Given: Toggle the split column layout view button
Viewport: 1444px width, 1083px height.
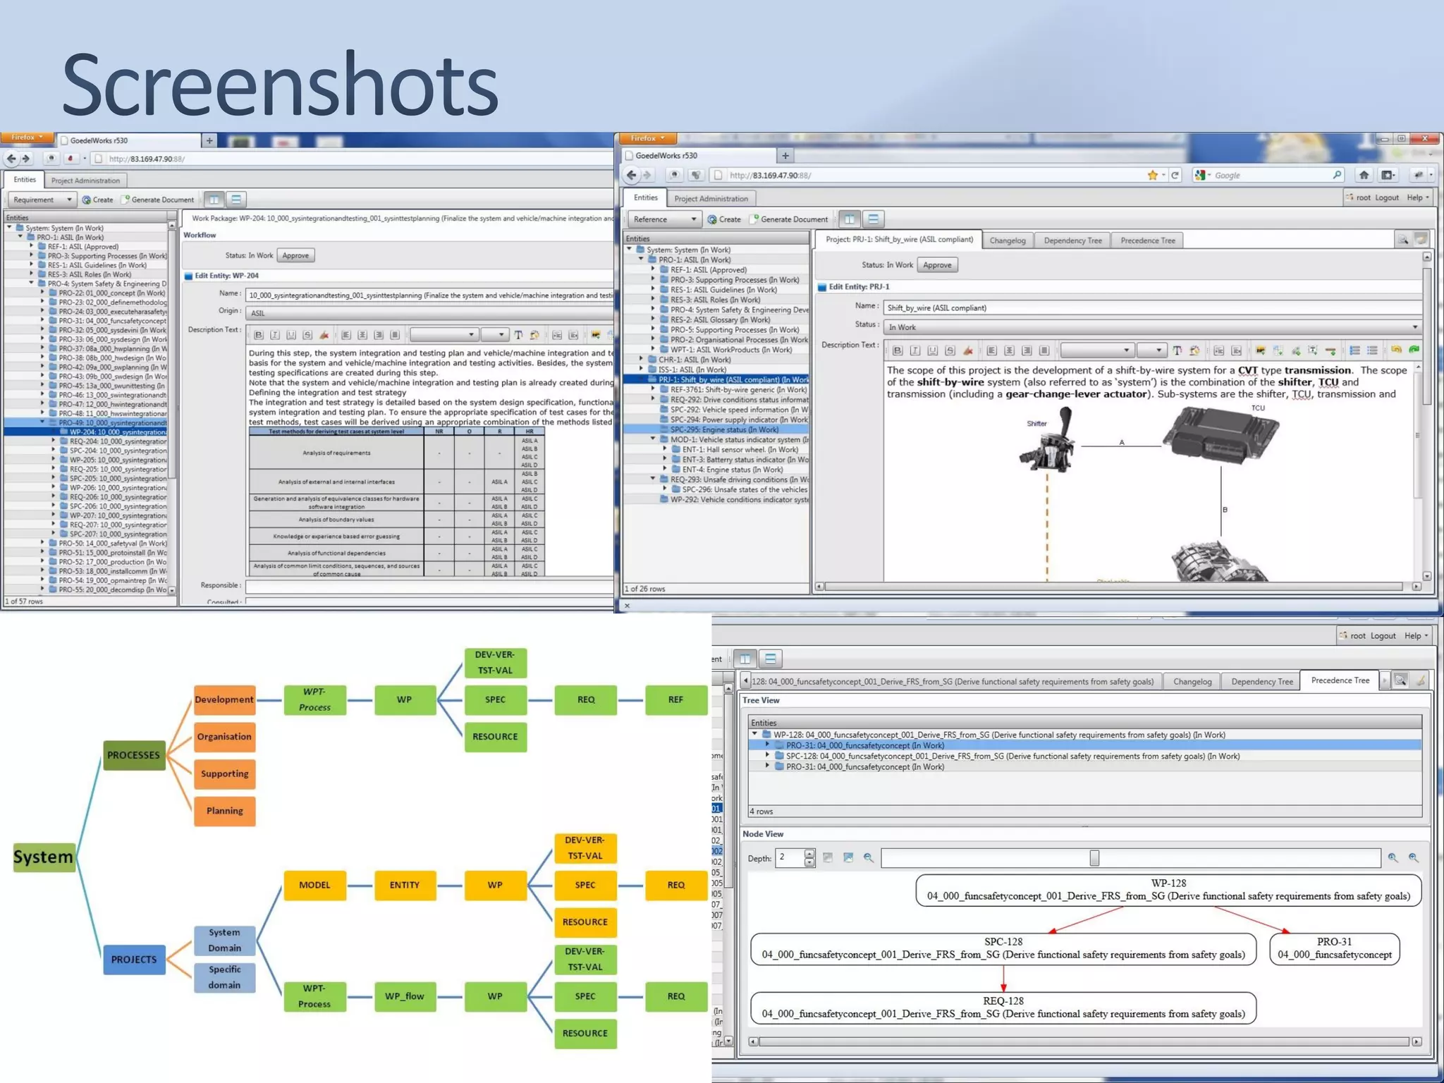Looking at the screenshot, I should [850, 219].
